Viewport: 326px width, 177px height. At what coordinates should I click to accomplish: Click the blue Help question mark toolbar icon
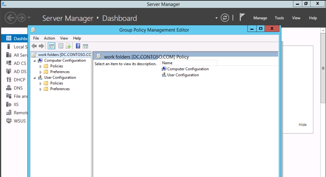[x=78, y=46]
